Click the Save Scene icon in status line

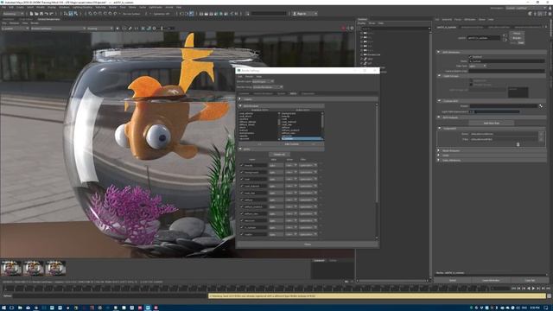click(x=41, y=14)
